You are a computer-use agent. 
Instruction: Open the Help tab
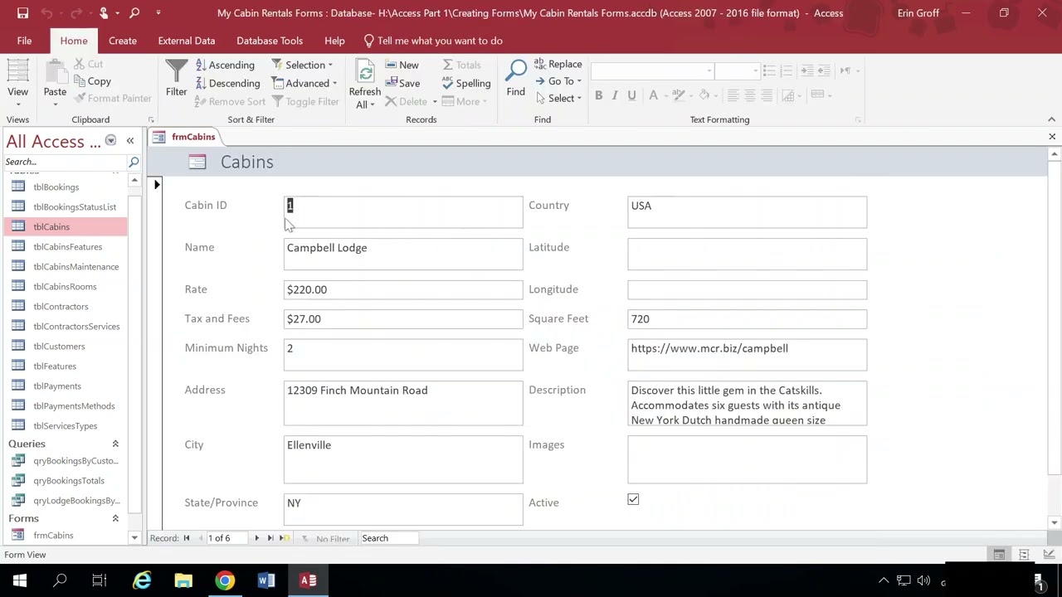[334, 41]
